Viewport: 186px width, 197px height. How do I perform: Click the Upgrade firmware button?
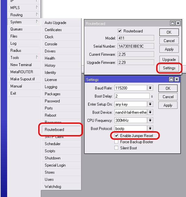coord(169,59)
